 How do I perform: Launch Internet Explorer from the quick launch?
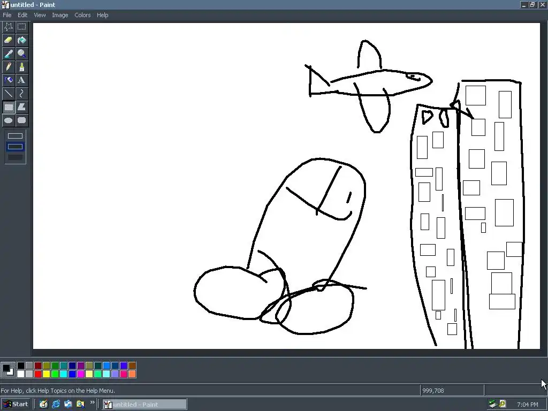56,405
